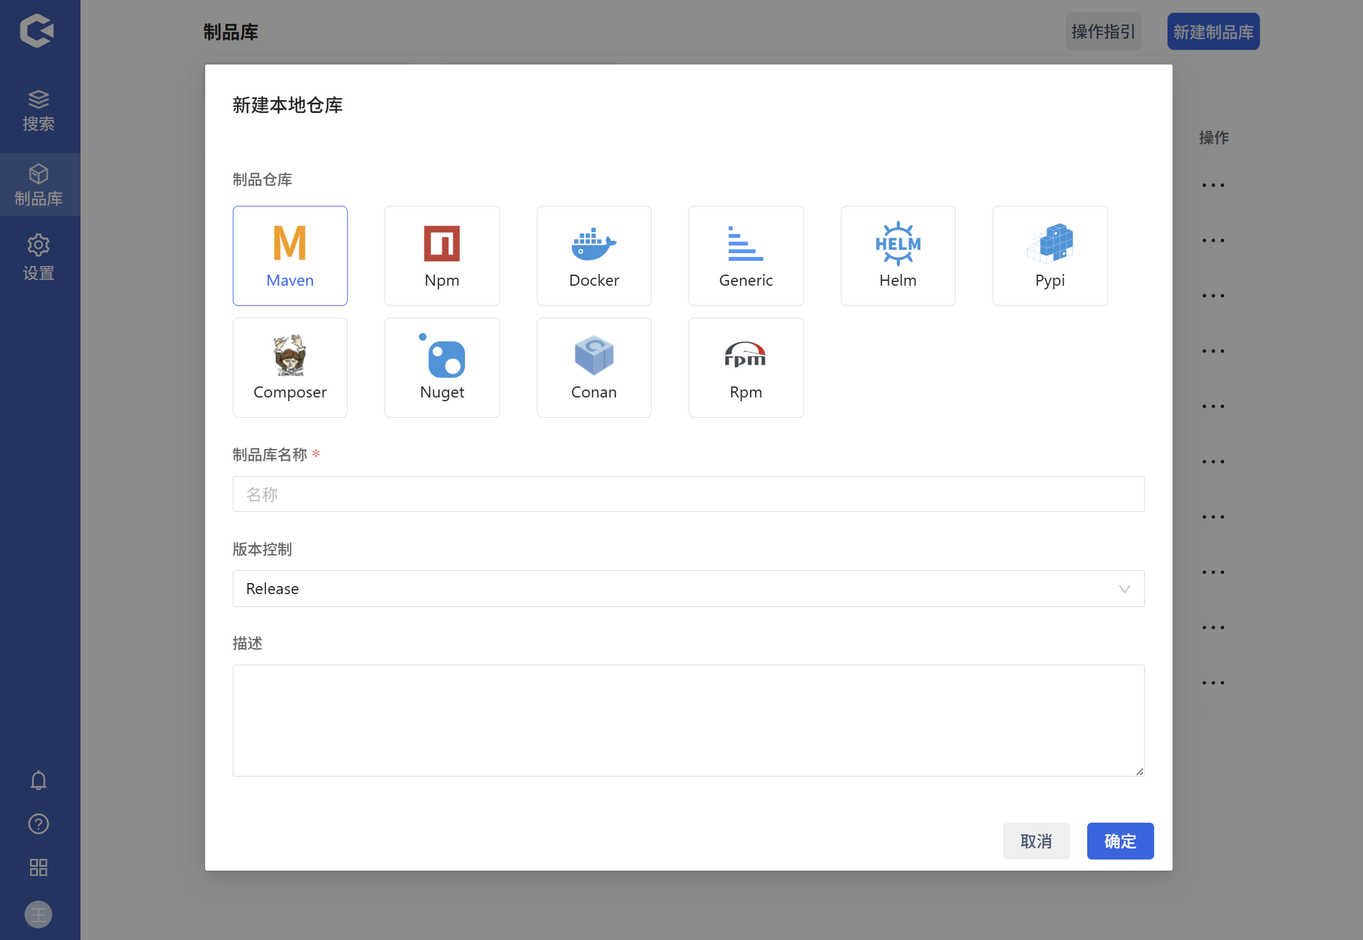The height and width of the screenshot is (940, 1363).
Task: Go to 设置 in sidebar
Action: 39,258
